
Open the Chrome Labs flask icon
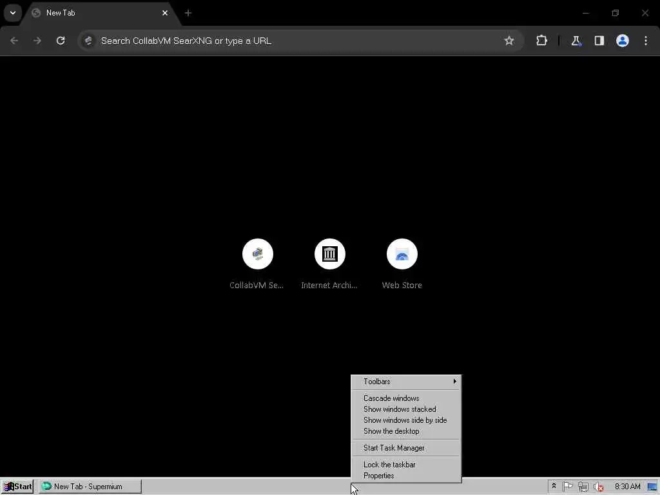(x=576, y=41)
